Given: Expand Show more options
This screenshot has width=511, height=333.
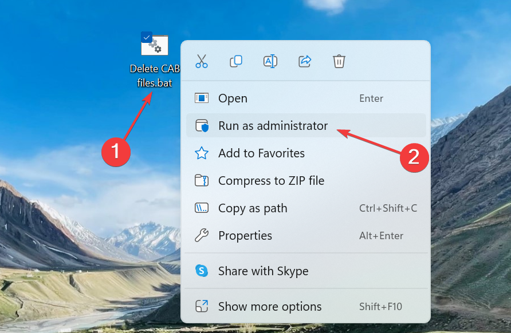Looking at the screenshot, I should [x=270, y=307].
